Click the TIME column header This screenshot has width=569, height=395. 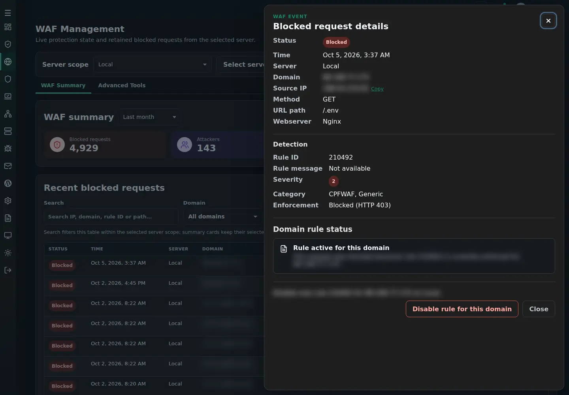coord(97,249)
